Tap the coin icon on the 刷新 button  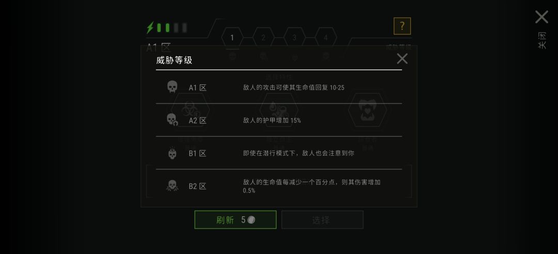251,220
